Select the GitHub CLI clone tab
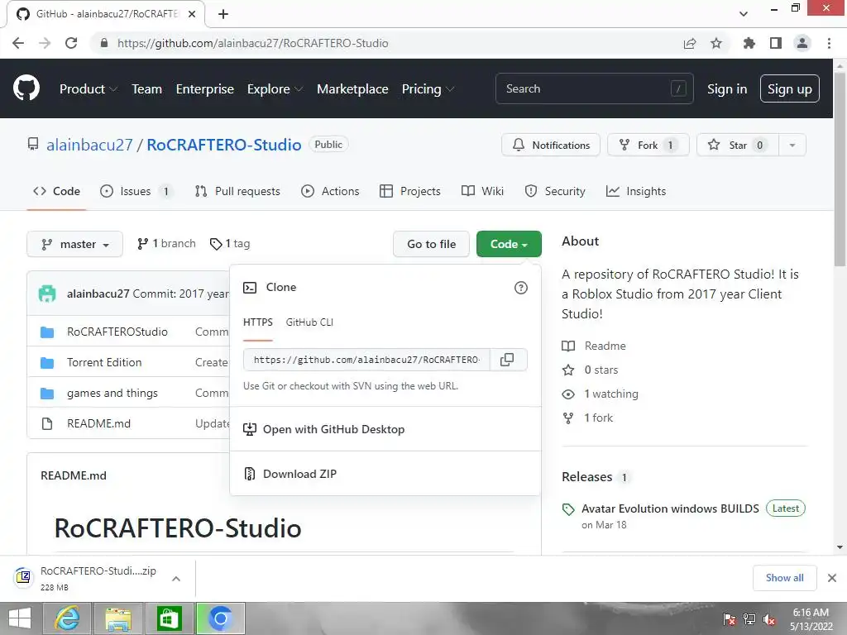This screenshot has height=635, width=847. [x=309, y=322]
